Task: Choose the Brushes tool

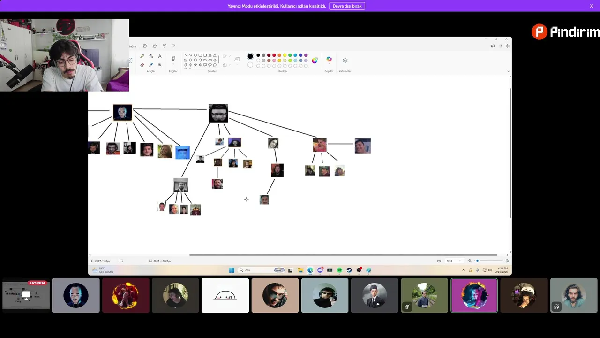Action: (x=173, y=58)
